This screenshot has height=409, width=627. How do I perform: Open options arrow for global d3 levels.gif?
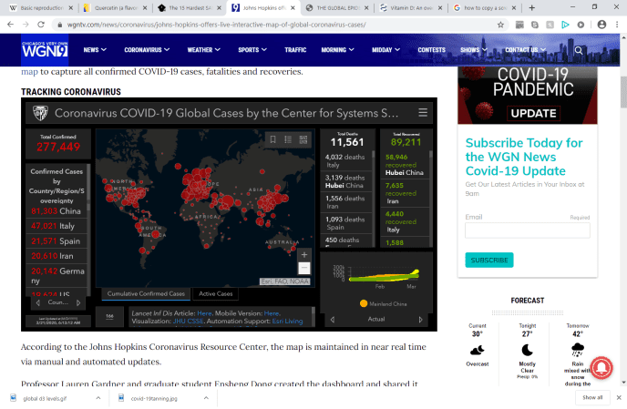(98, 398)
